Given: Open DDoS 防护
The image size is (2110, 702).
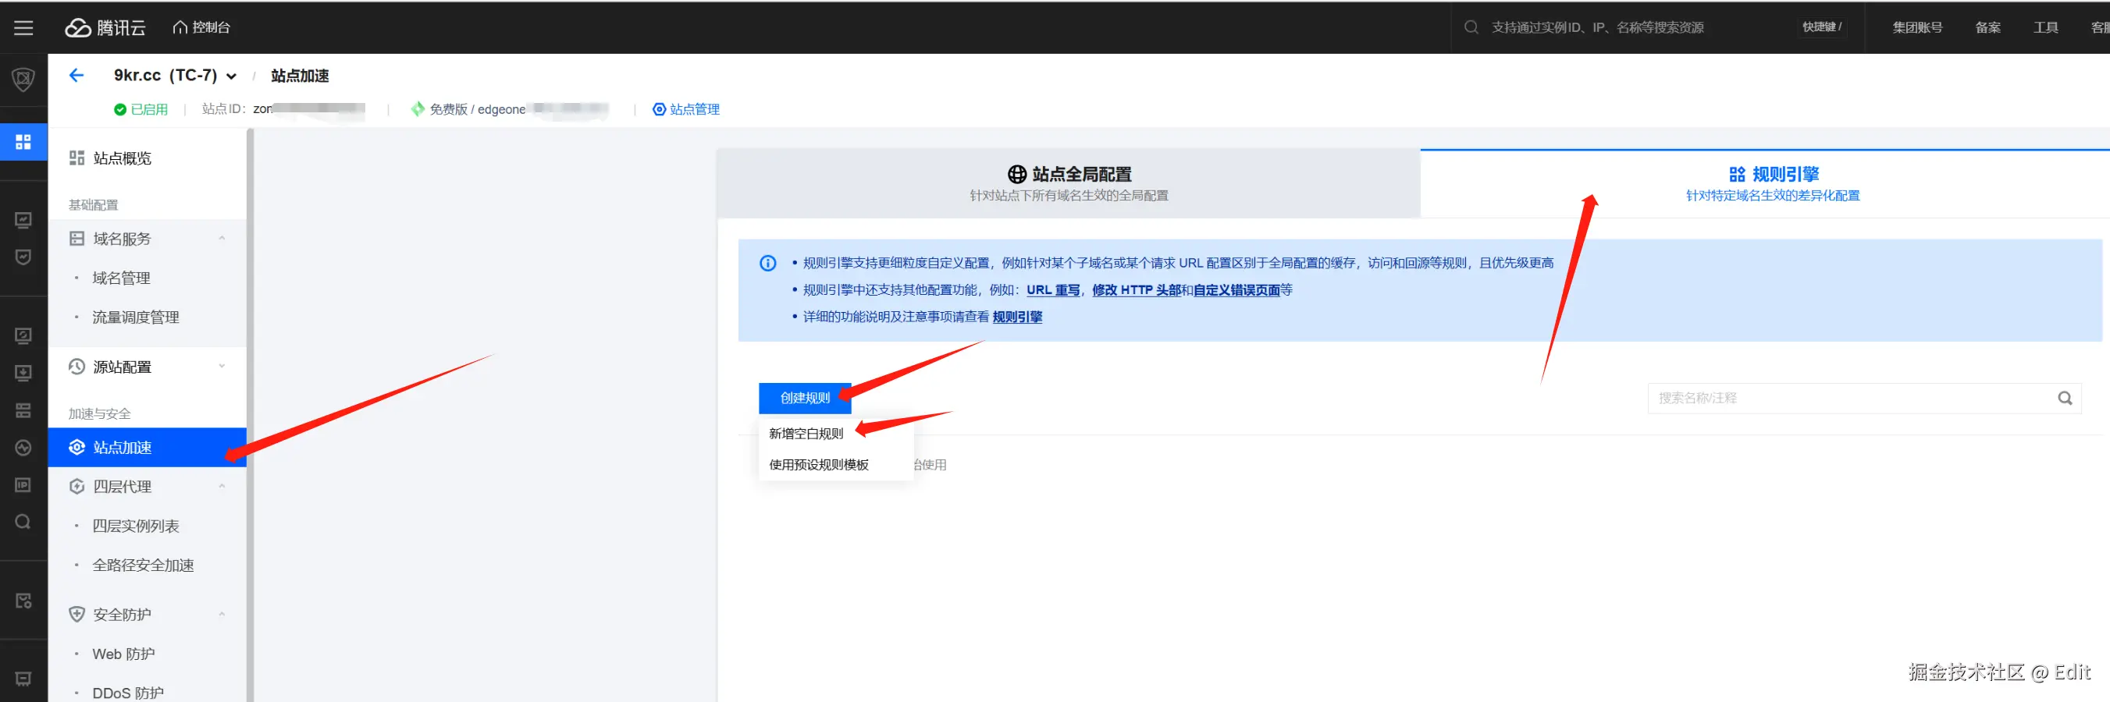Looking at the screenshot, I should (x=128, y=693).
